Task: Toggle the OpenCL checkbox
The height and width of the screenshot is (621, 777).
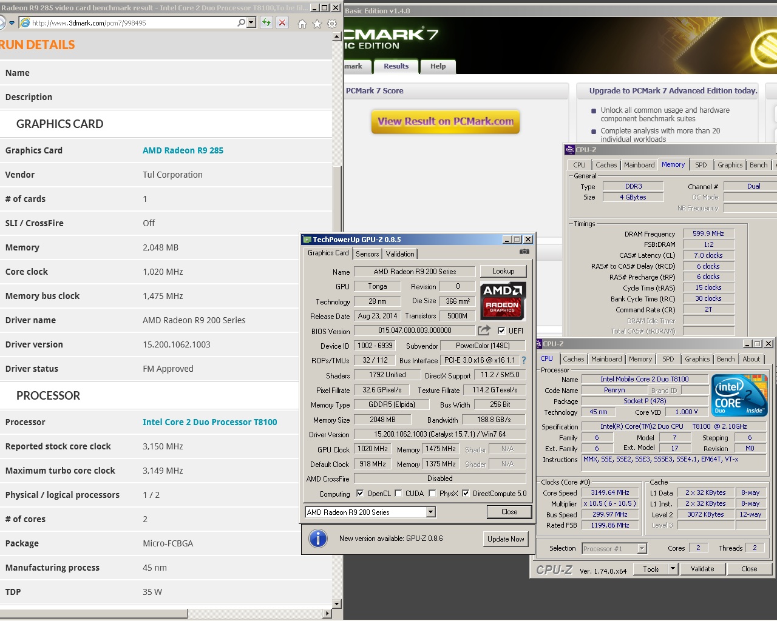Action: pyautogui.click(x=360, y=493)
